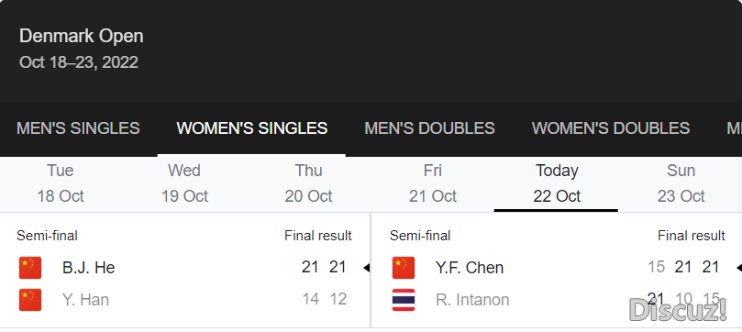Open the Men's Doubles tab
The height and width of the screenshot is (332, 742).
(x=429, y=128)
